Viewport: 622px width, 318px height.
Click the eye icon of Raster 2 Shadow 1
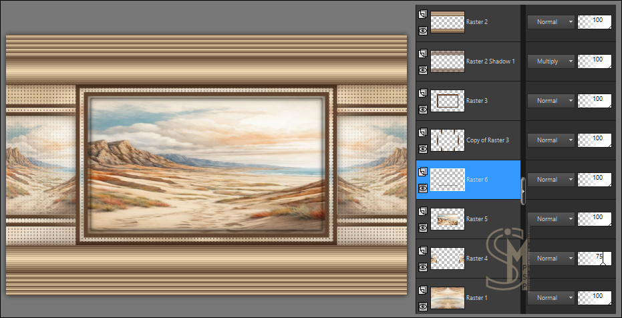(422, 69)
